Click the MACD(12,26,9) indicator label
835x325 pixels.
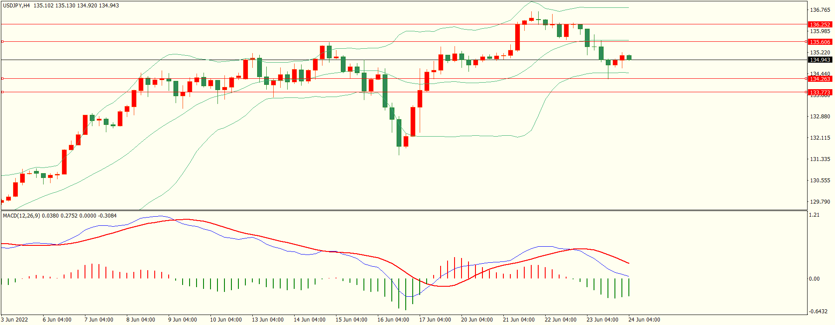point(21,216)
